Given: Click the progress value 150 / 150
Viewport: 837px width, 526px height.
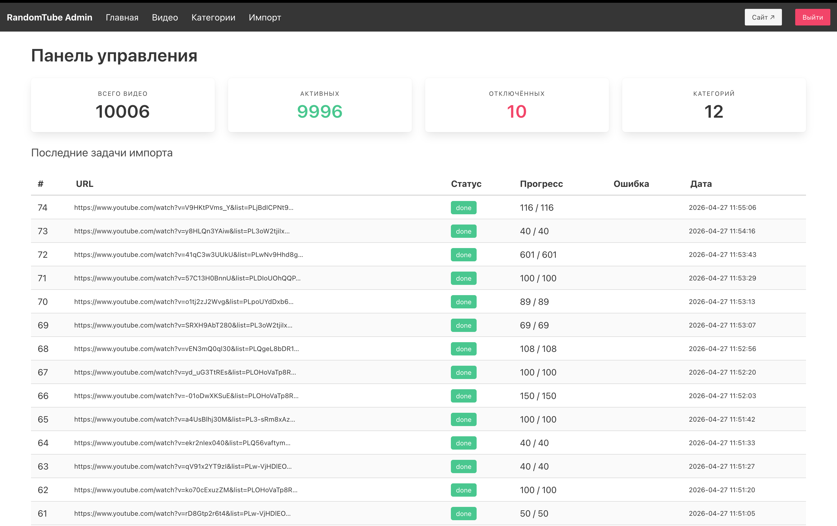Looking at the screenshot, I should pos(538,396).
